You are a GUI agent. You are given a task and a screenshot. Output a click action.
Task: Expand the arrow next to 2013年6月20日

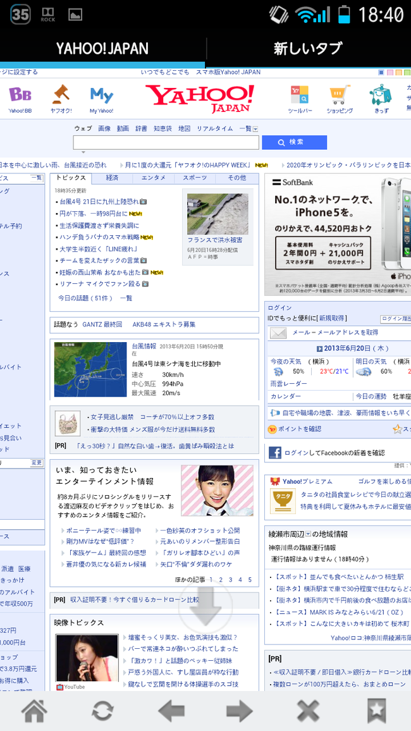319,348
